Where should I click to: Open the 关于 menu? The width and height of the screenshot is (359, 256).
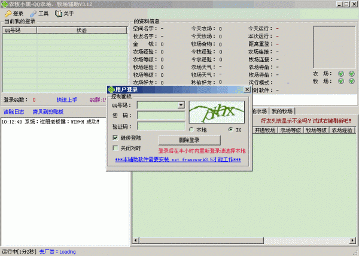pyautogui.click(x=65, y=14)
